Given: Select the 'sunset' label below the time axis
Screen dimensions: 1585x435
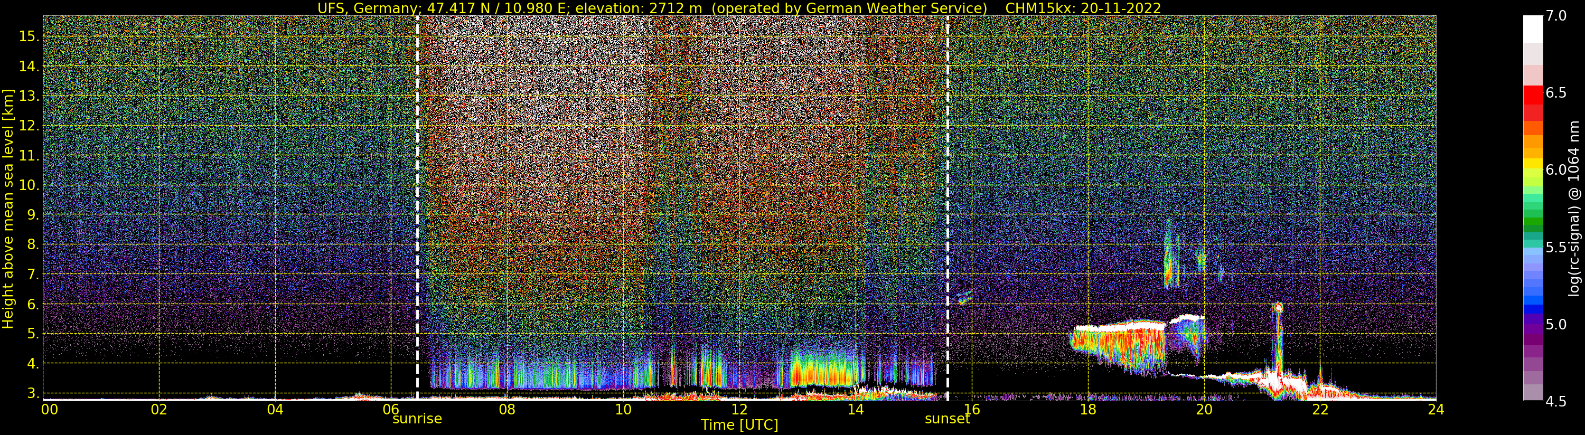Looking at the screenshot, I should (948, 419).
